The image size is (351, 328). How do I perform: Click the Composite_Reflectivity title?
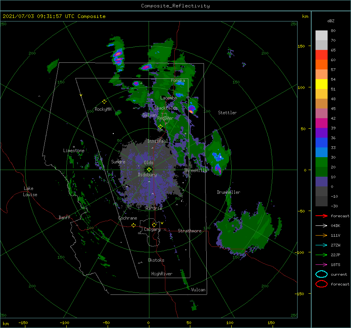pyautogui.click(x=175, y=6)
